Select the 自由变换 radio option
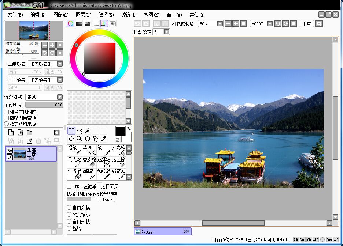This screenshot has height=246, width=343. click(69, 208)
